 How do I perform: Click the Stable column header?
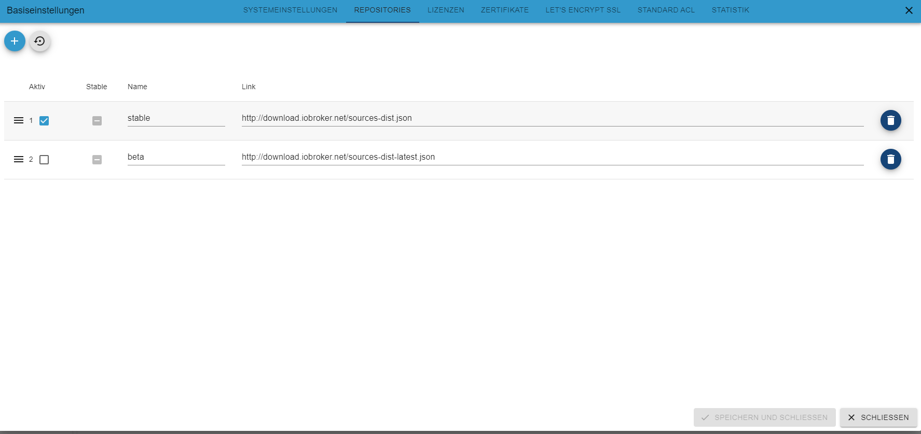point(97,87)
